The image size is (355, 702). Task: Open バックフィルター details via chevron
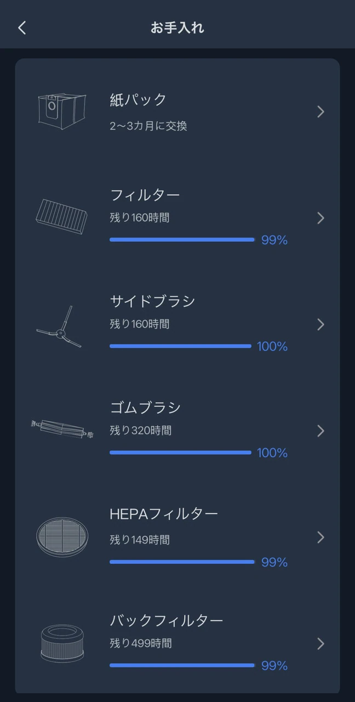click(321, 644)
